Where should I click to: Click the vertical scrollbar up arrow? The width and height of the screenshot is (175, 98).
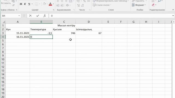click(174, 22)
